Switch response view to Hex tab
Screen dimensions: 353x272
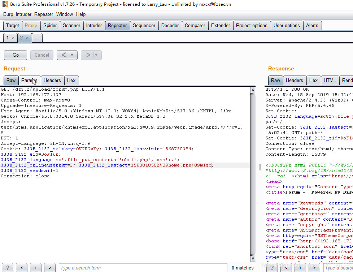pos(313,81)
